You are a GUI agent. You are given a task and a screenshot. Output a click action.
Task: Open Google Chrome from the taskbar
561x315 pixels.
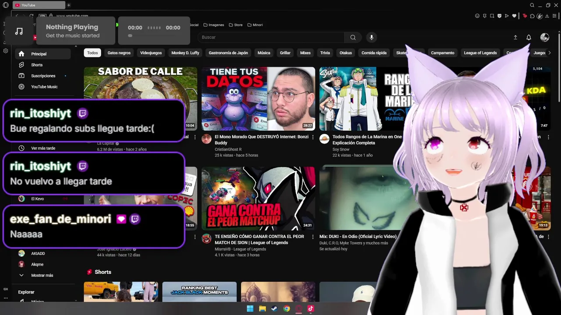[x=286, y=308]
